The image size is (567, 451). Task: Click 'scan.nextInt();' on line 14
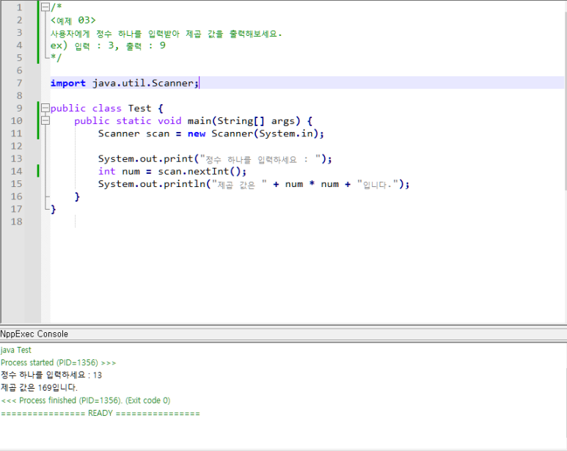click(202, 172)
